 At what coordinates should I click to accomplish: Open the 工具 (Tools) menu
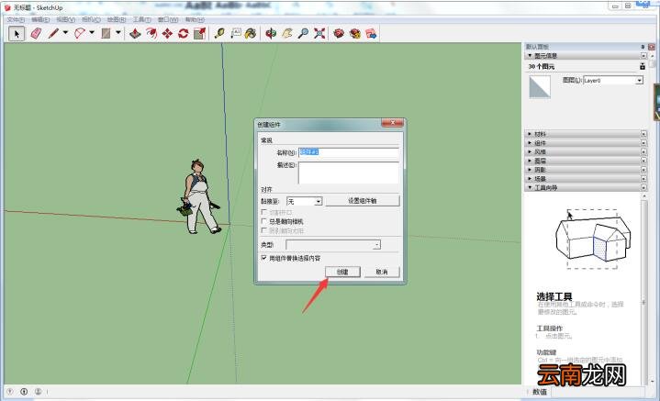pyautogui.click(x=142, y=20)
